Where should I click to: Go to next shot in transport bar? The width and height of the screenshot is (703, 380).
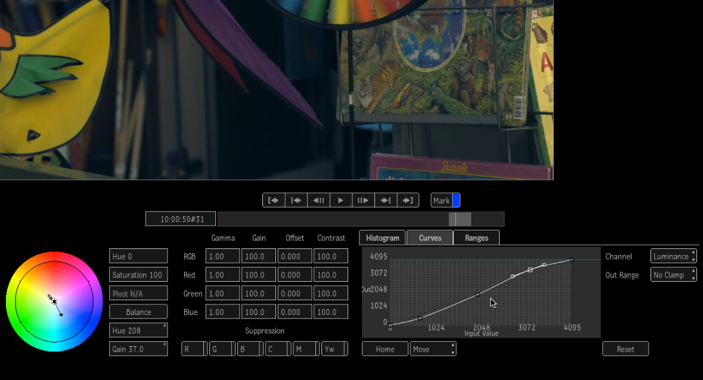(386, 200)
